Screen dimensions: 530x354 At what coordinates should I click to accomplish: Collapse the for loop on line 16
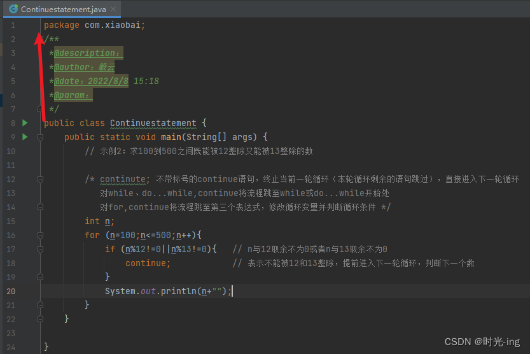pos(41,235)
